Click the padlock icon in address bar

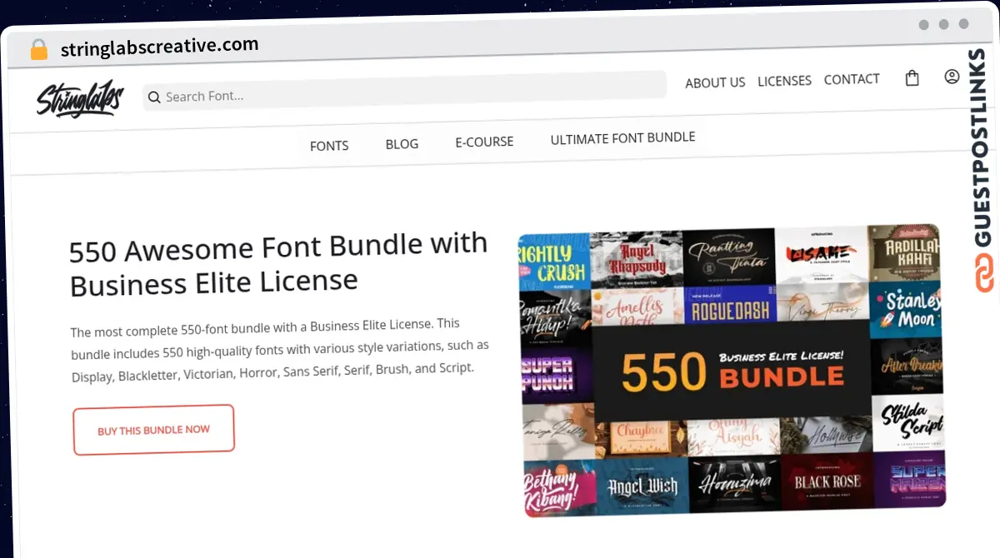coord(39,50)
